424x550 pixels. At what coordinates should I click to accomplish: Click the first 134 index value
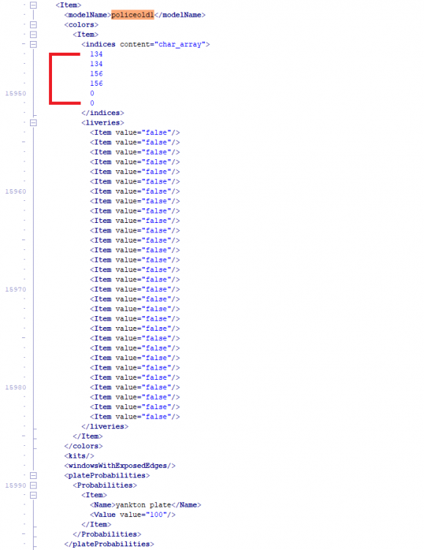[x=96, y=54]
